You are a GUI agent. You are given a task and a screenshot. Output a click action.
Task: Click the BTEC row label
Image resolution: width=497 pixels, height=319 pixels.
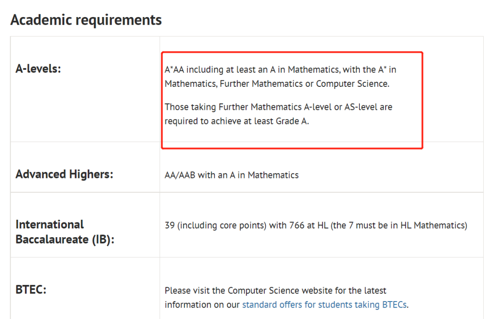pos(31,290)
